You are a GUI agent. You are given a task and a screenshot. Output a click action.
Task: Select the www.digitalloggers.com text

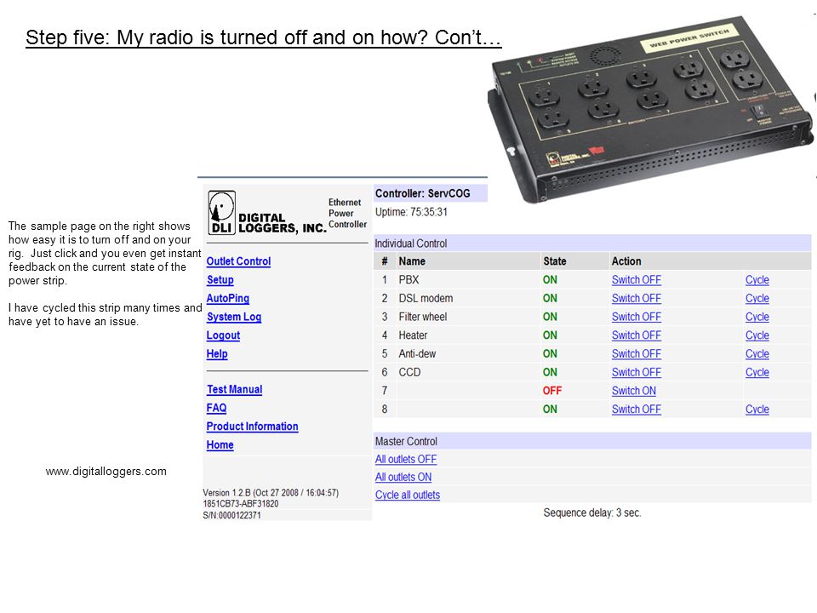click(106, 471)
